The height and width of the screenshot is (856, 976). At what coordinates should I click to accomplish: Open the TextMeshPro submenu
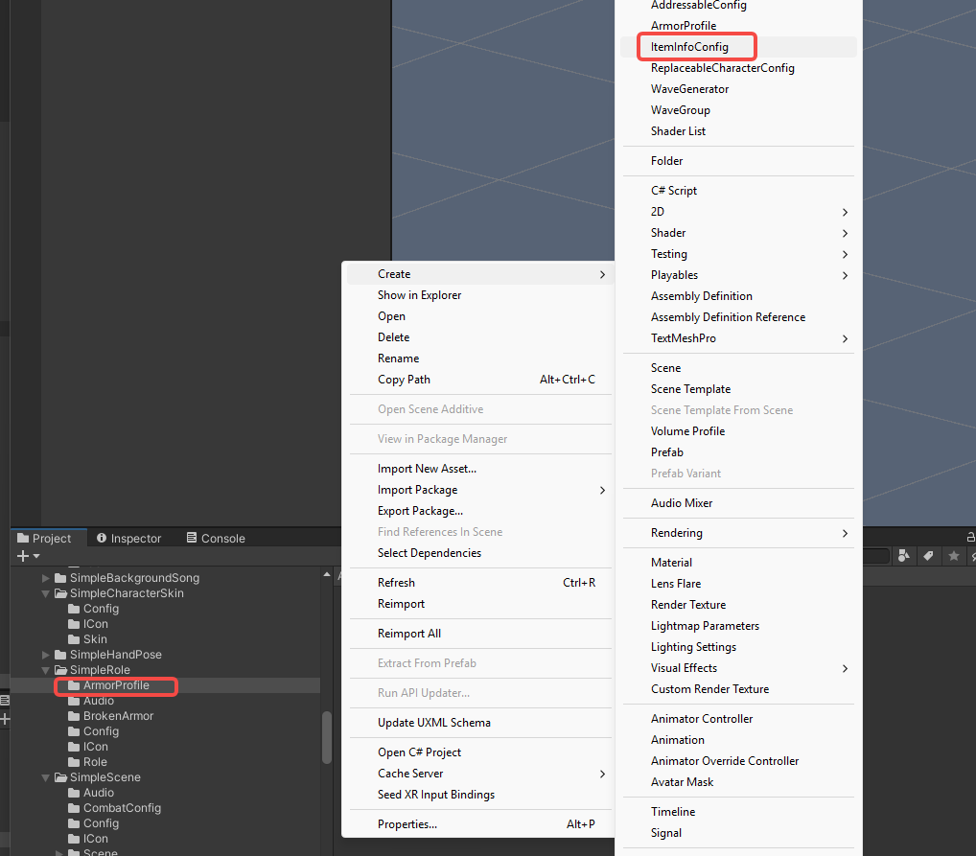coord(739,338)
